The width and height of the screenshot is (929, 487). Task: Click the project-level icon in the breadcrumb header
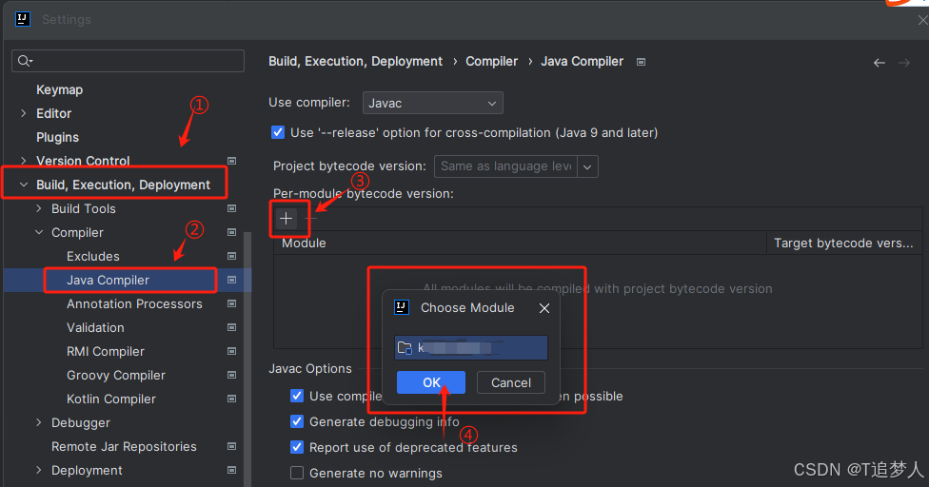(x=641, y=62)
